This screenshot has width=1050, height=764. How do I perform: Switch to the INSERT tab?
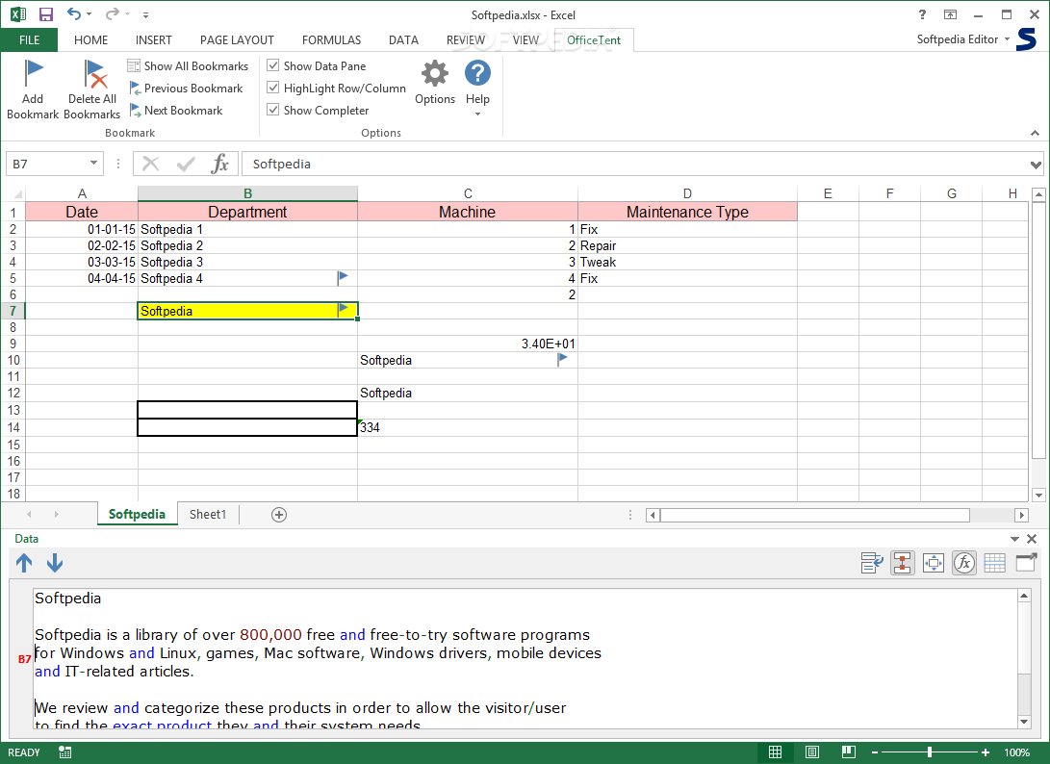coord(153,39)
